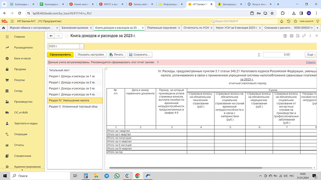This screenshot has height=180, width=321.
Task: Click the Печать button
Action: (117, 55)
